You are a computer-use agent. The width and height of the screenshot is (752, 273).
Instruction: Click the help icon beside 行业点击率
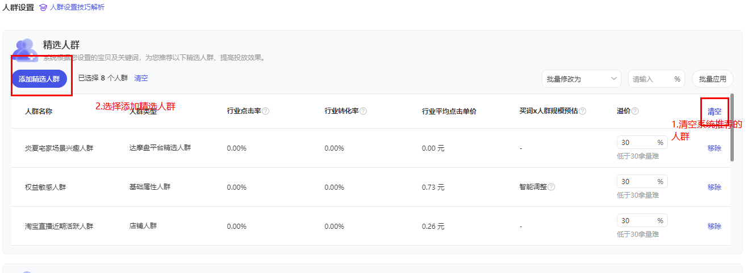pos(266,111)
